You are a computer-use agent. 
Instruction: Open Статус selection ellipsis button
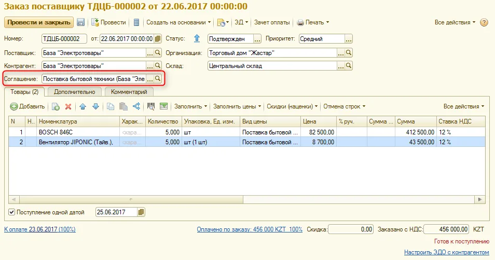(x=257, y=39)
